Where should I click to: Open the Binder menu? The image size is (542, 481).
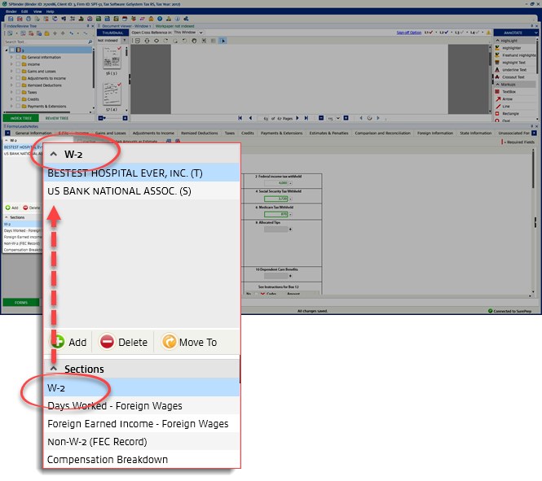point(11,12)
